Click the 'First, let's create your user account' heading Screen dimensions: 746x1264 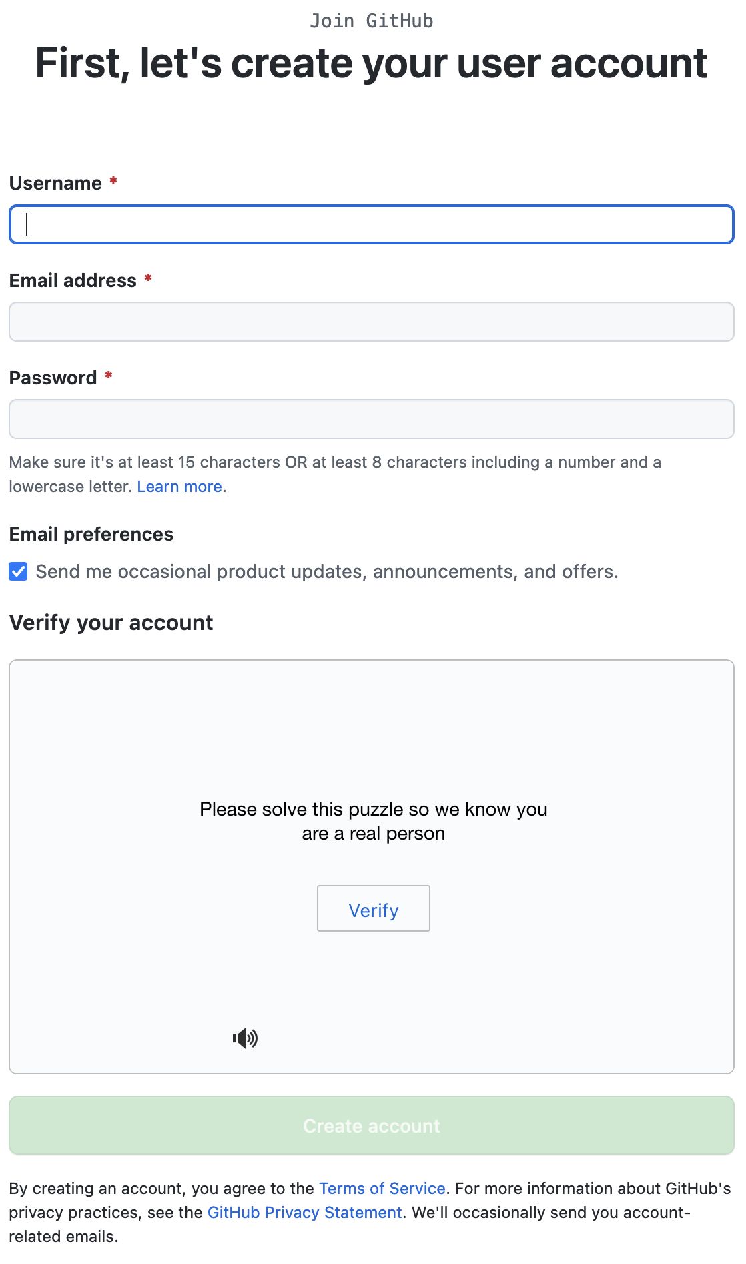click(371, 63)
